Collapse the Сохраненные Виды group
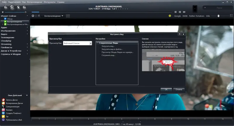 tap(98, 43)
